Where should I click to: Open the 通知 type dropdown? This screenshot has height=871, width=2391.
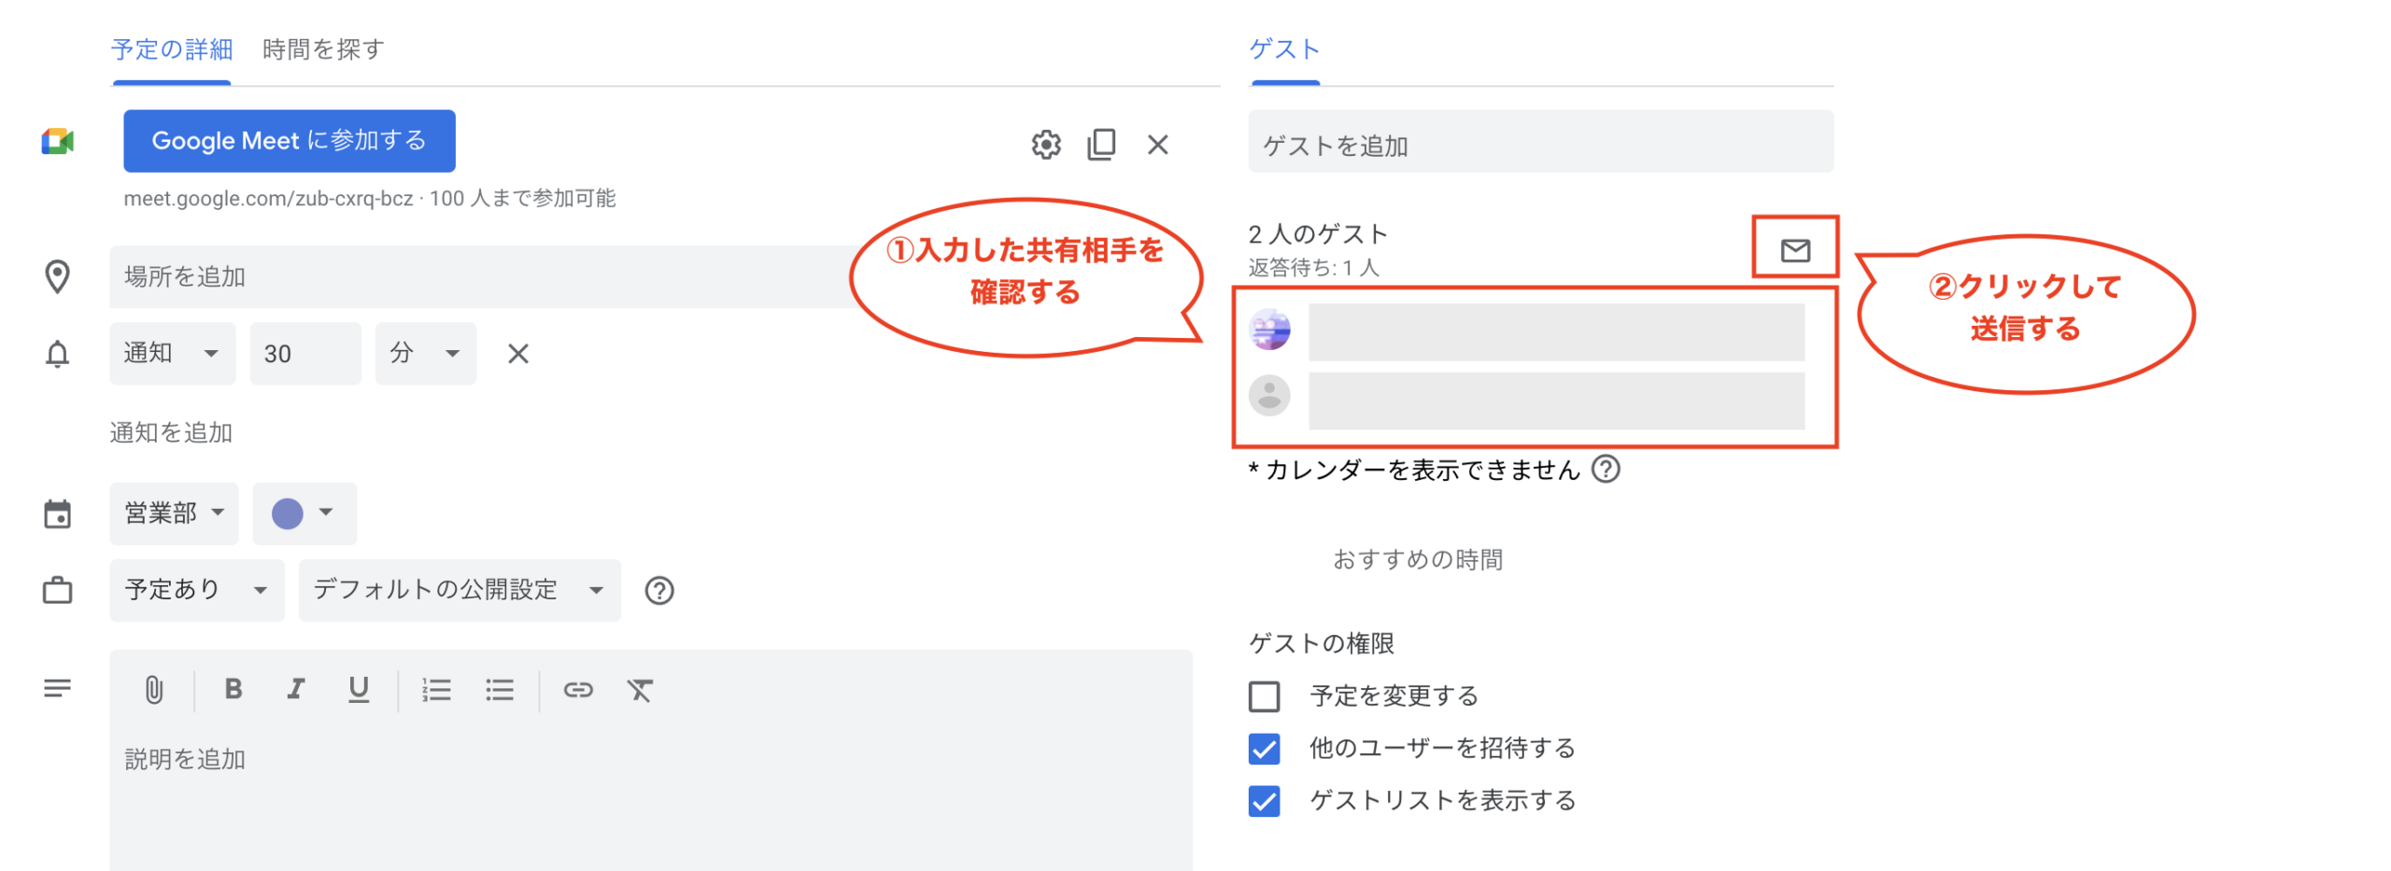(172, 354)
